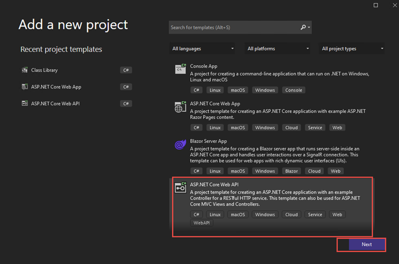
Task: Click the Web tag under Blazor Server App
Action: coord(336,171)
